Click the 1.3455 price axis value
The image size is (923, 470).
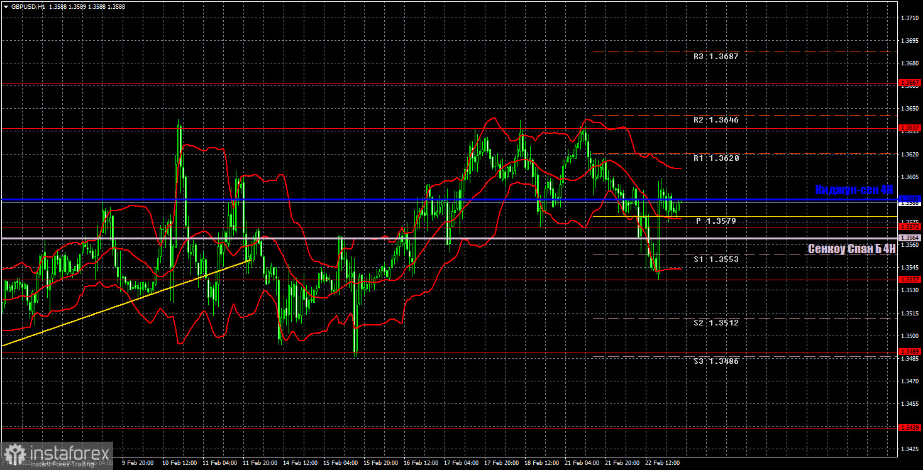click(910, 404)
